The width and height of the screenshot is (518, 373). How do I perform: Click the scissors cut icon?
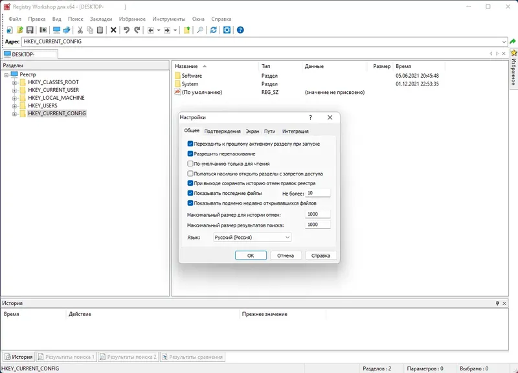pyautogui.click(x=80, y=30)
